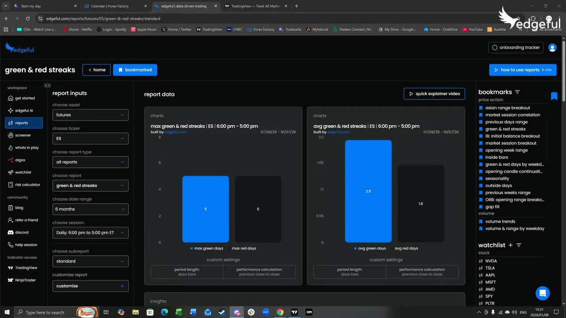Open the watchlist filter icon

519,245
